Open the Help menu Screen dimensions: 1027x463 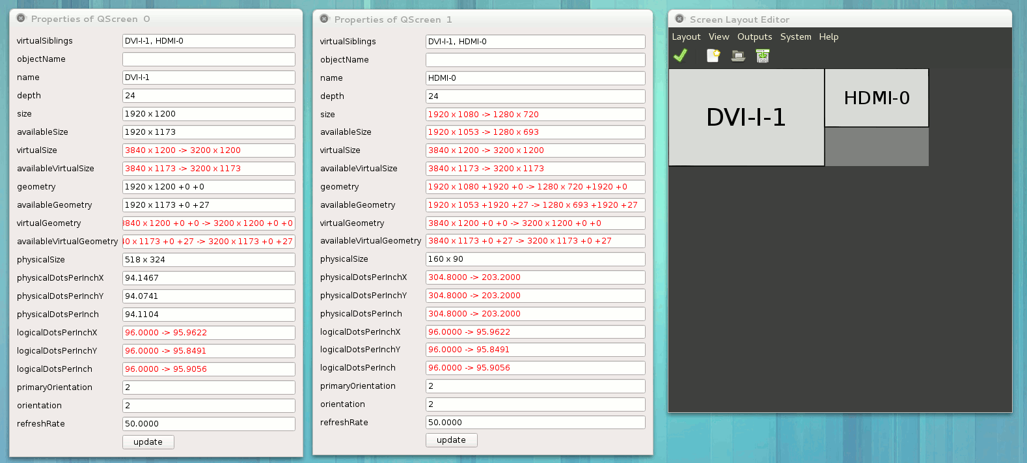pyautogui.click(x=828, y=37)
